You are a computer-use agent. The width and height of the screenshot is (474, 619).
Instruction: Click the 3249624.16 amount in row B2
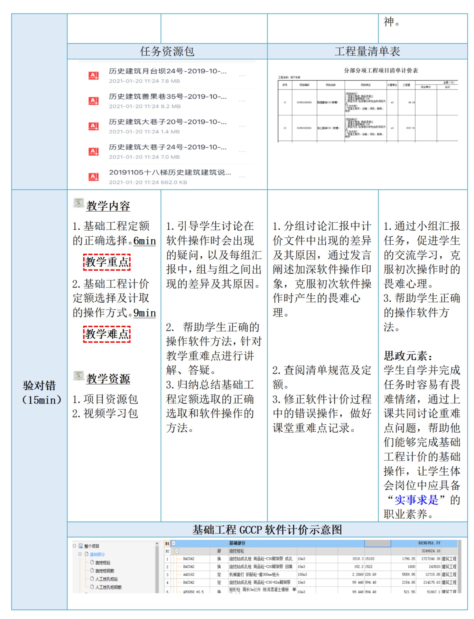431,551
